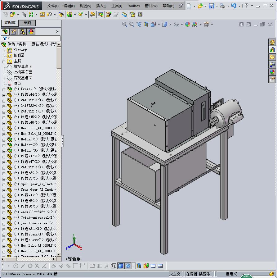Click the Open file icon
The height and width of the screenshot is (278, 277).
(x=200, y=6)
